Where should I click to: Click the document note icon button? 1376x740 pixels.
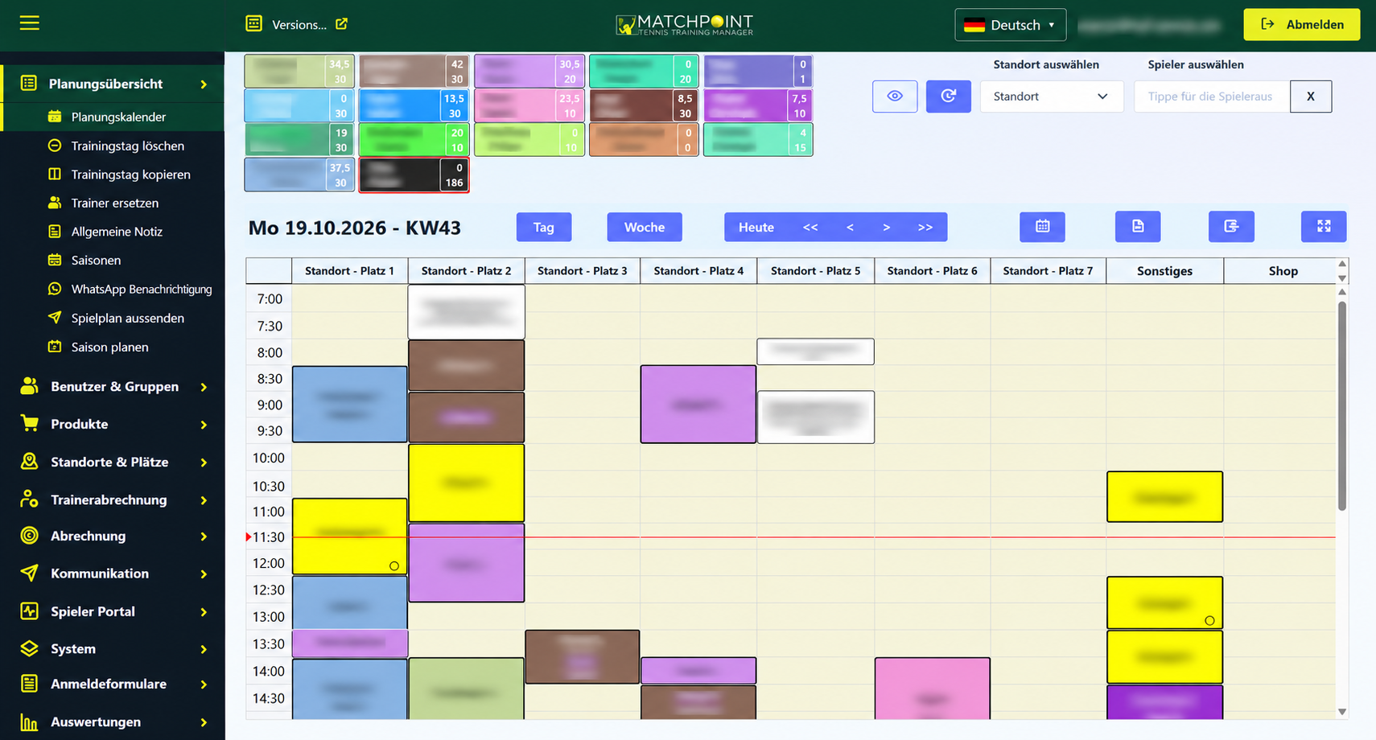[x=1138, y=227]
